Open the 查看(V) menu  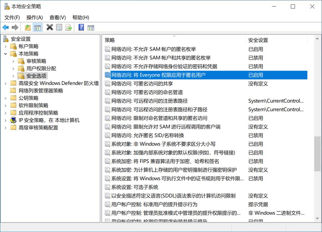click(x=57, y=17)
